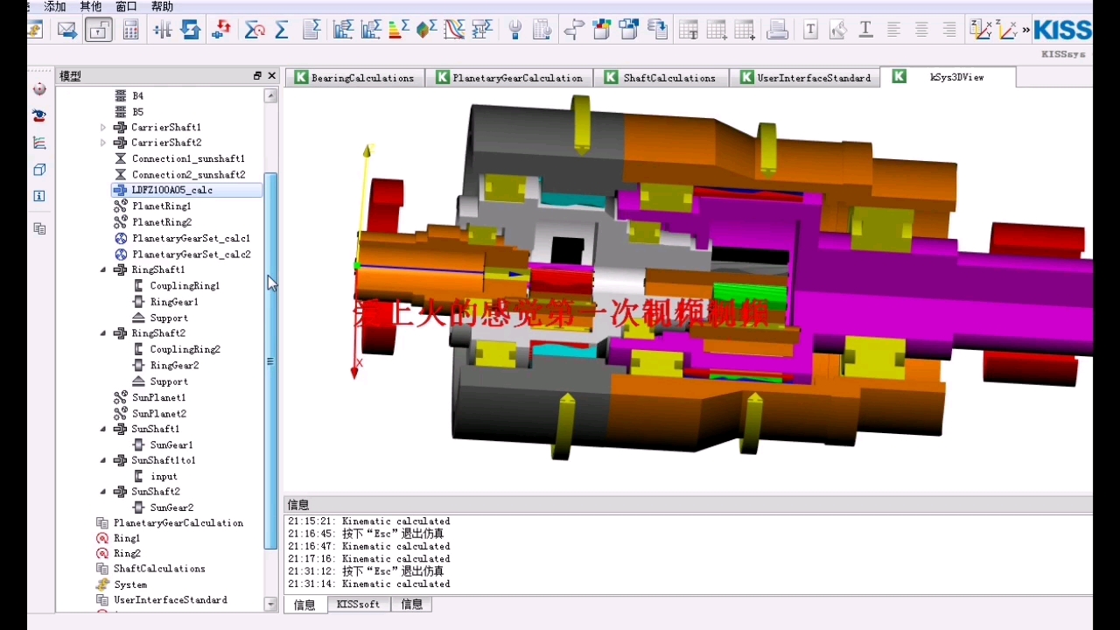Open the 添加 menu

tap(54, 6)
